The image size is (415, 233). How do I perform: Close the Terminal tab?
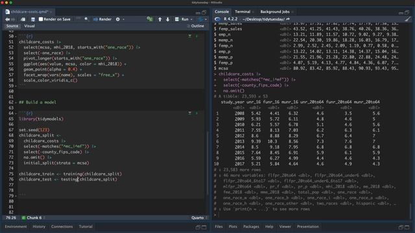(x=254, y=12)
